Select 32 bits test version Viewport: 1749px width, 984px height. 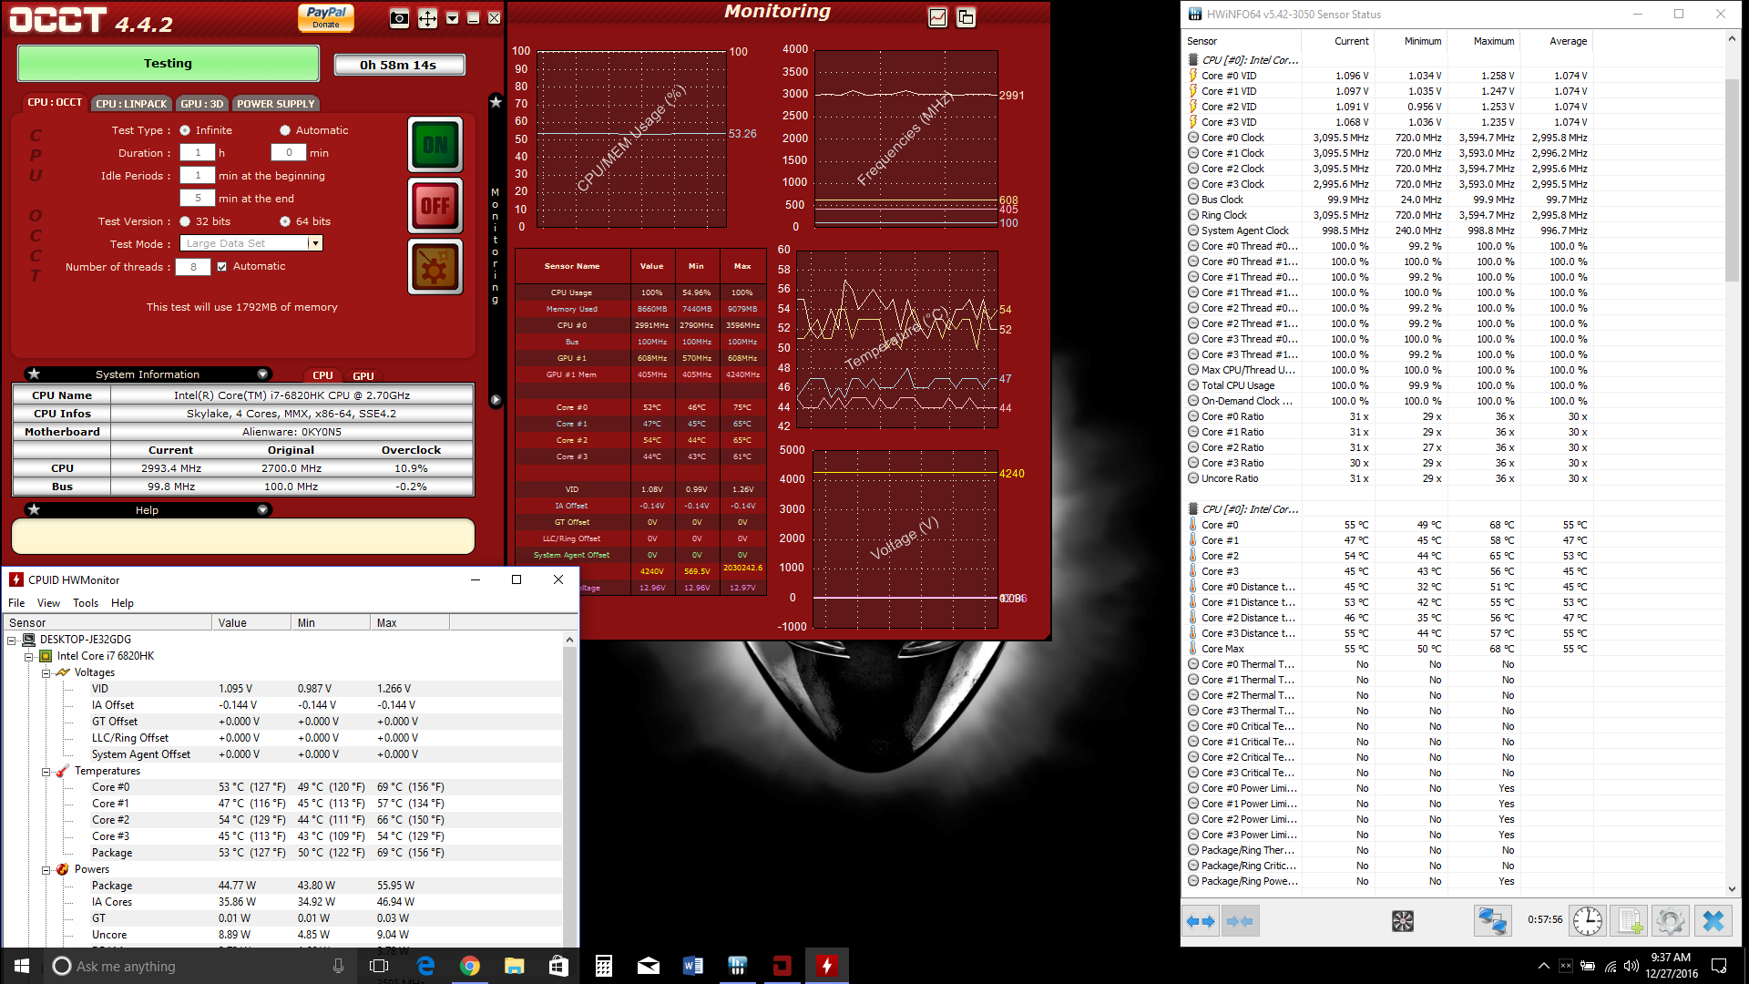(x=185, y=221)
